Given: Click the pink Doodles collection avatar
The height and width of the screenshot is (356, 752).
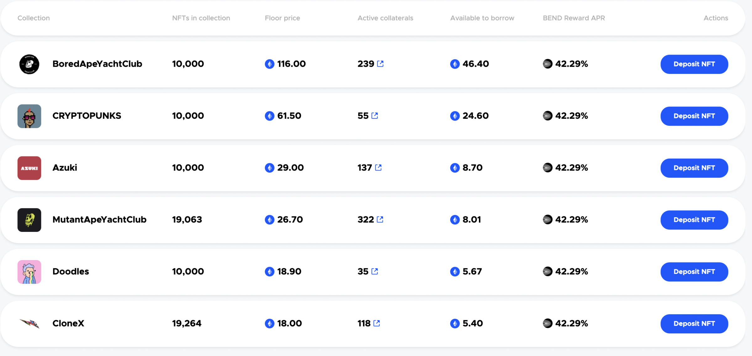Looking at the screenshot, I should (29, 272).
